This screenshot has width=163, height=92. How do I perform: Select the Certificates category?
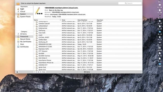coord(24,47)
